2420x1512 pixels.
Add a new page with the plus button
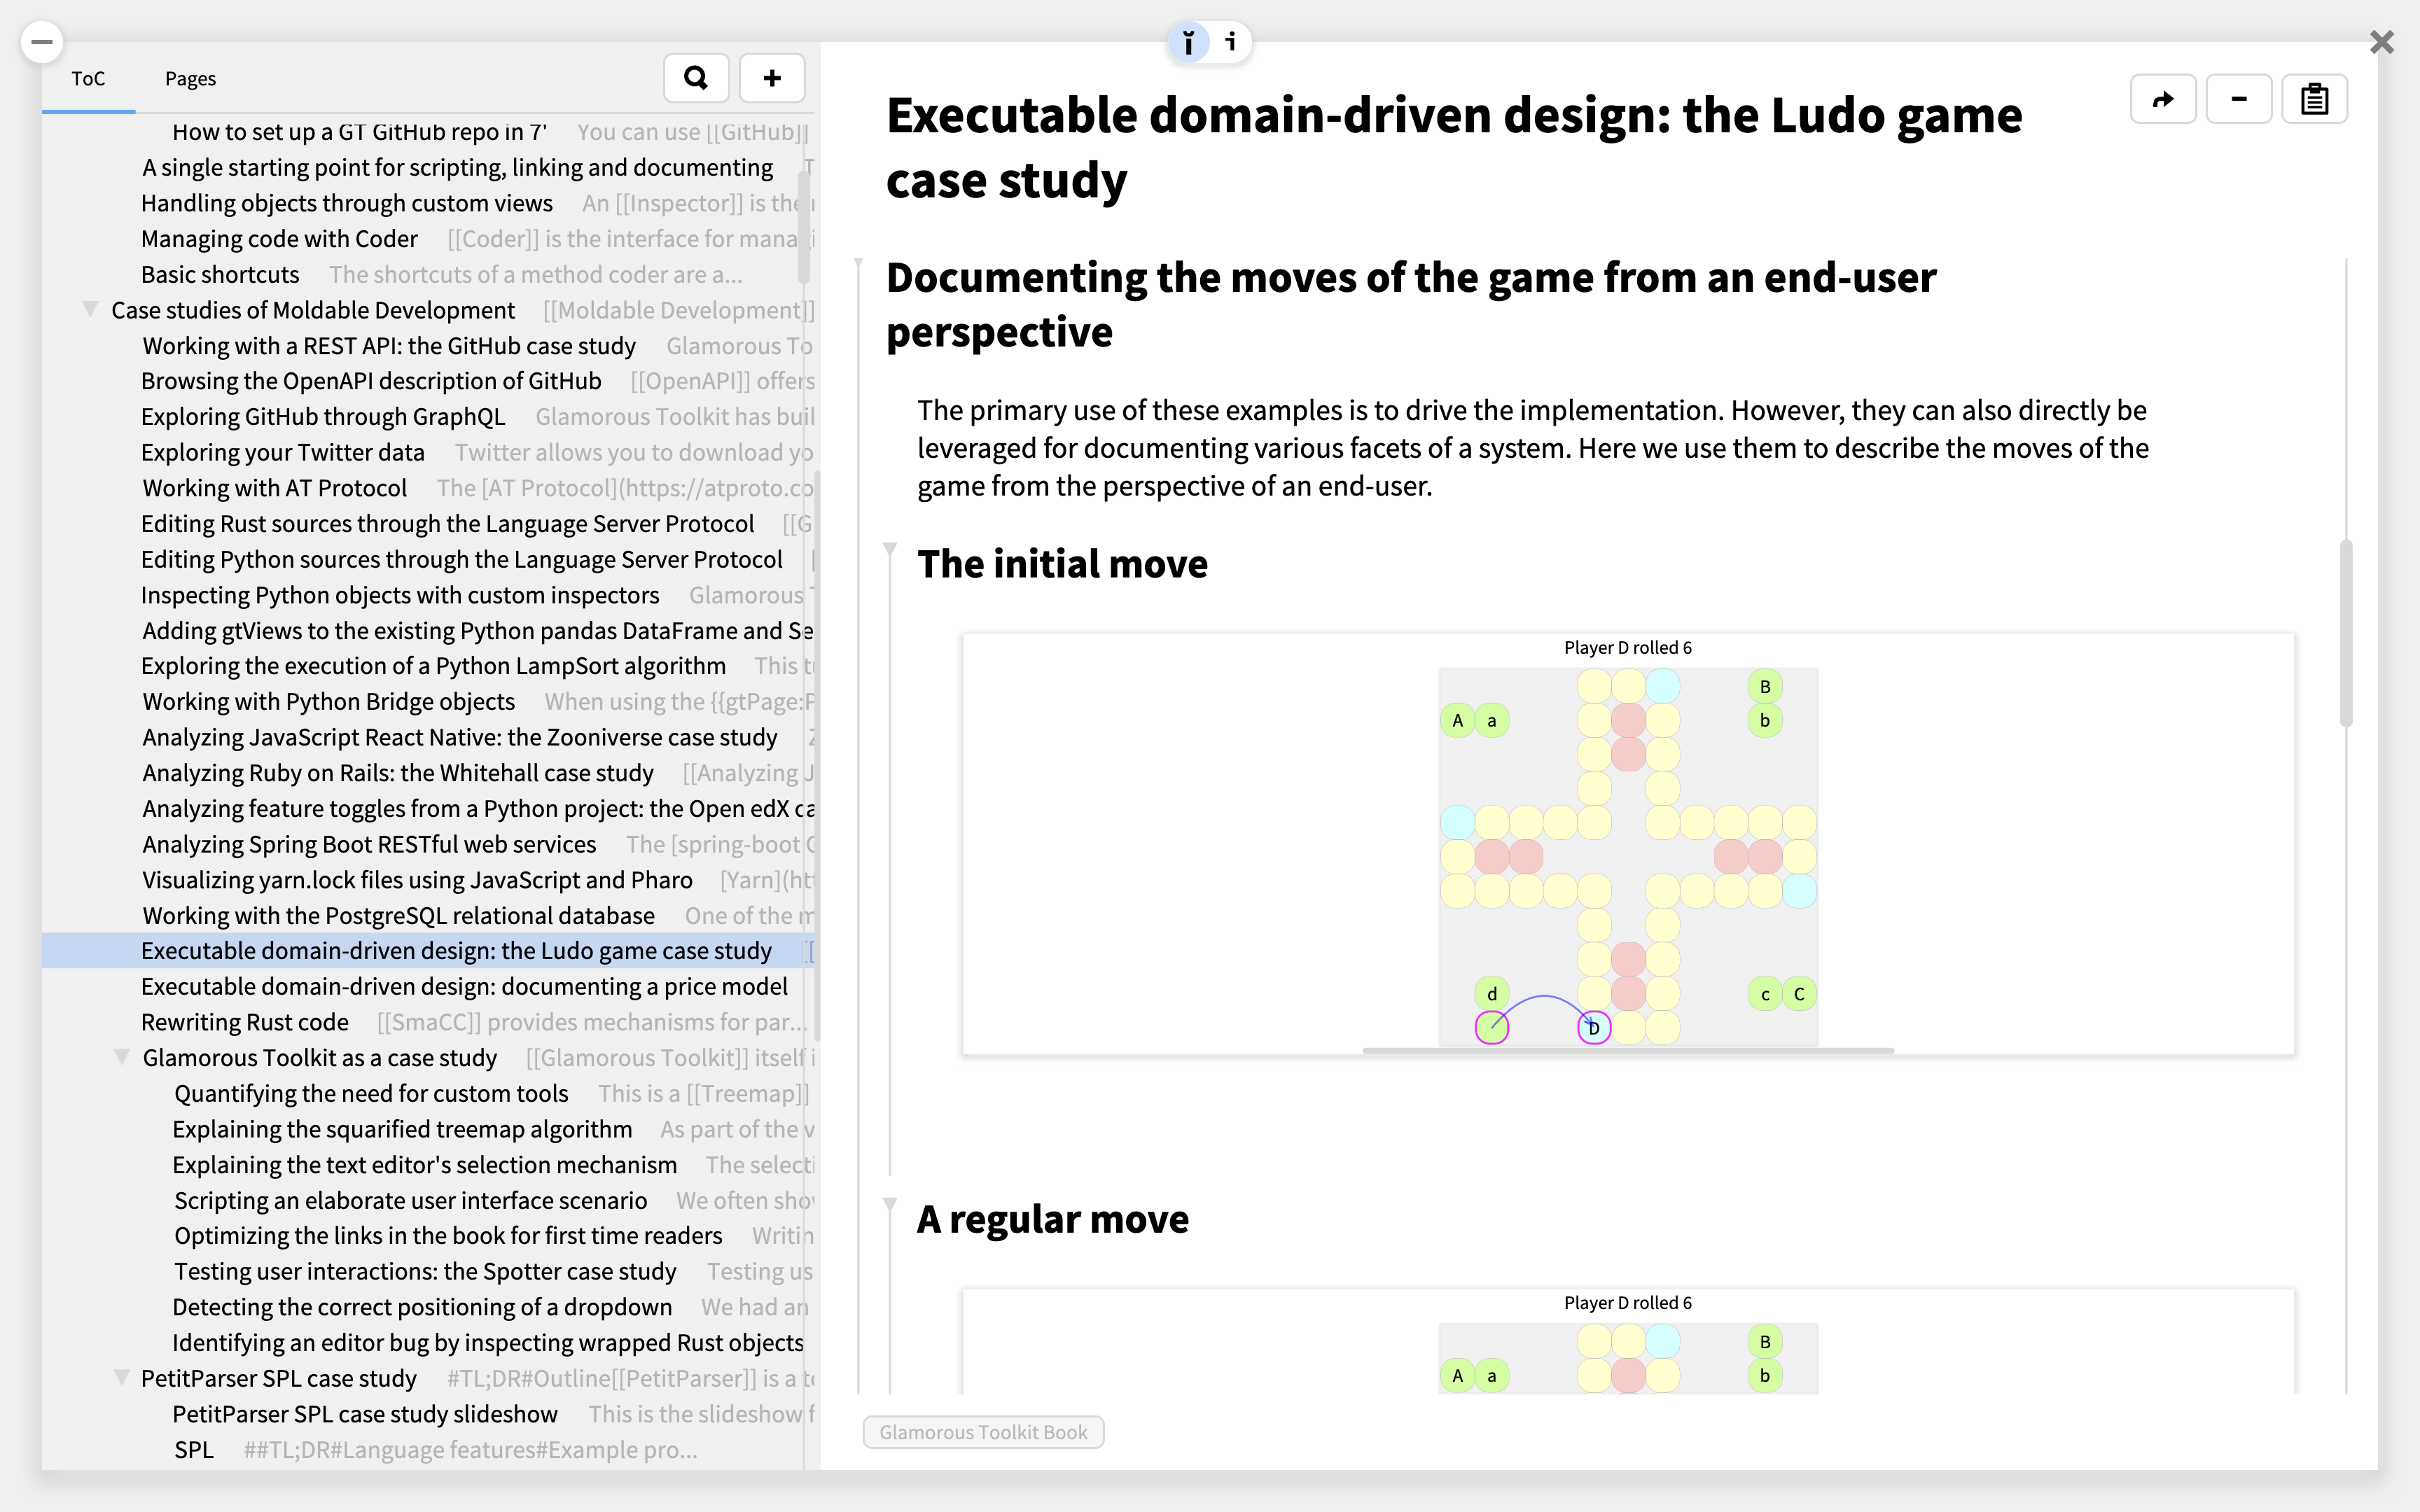(772, 78)
